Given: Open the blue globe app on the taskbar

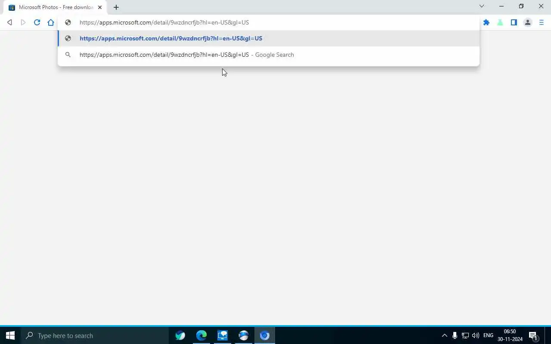Looking at the screenshot, I should 244,335.
